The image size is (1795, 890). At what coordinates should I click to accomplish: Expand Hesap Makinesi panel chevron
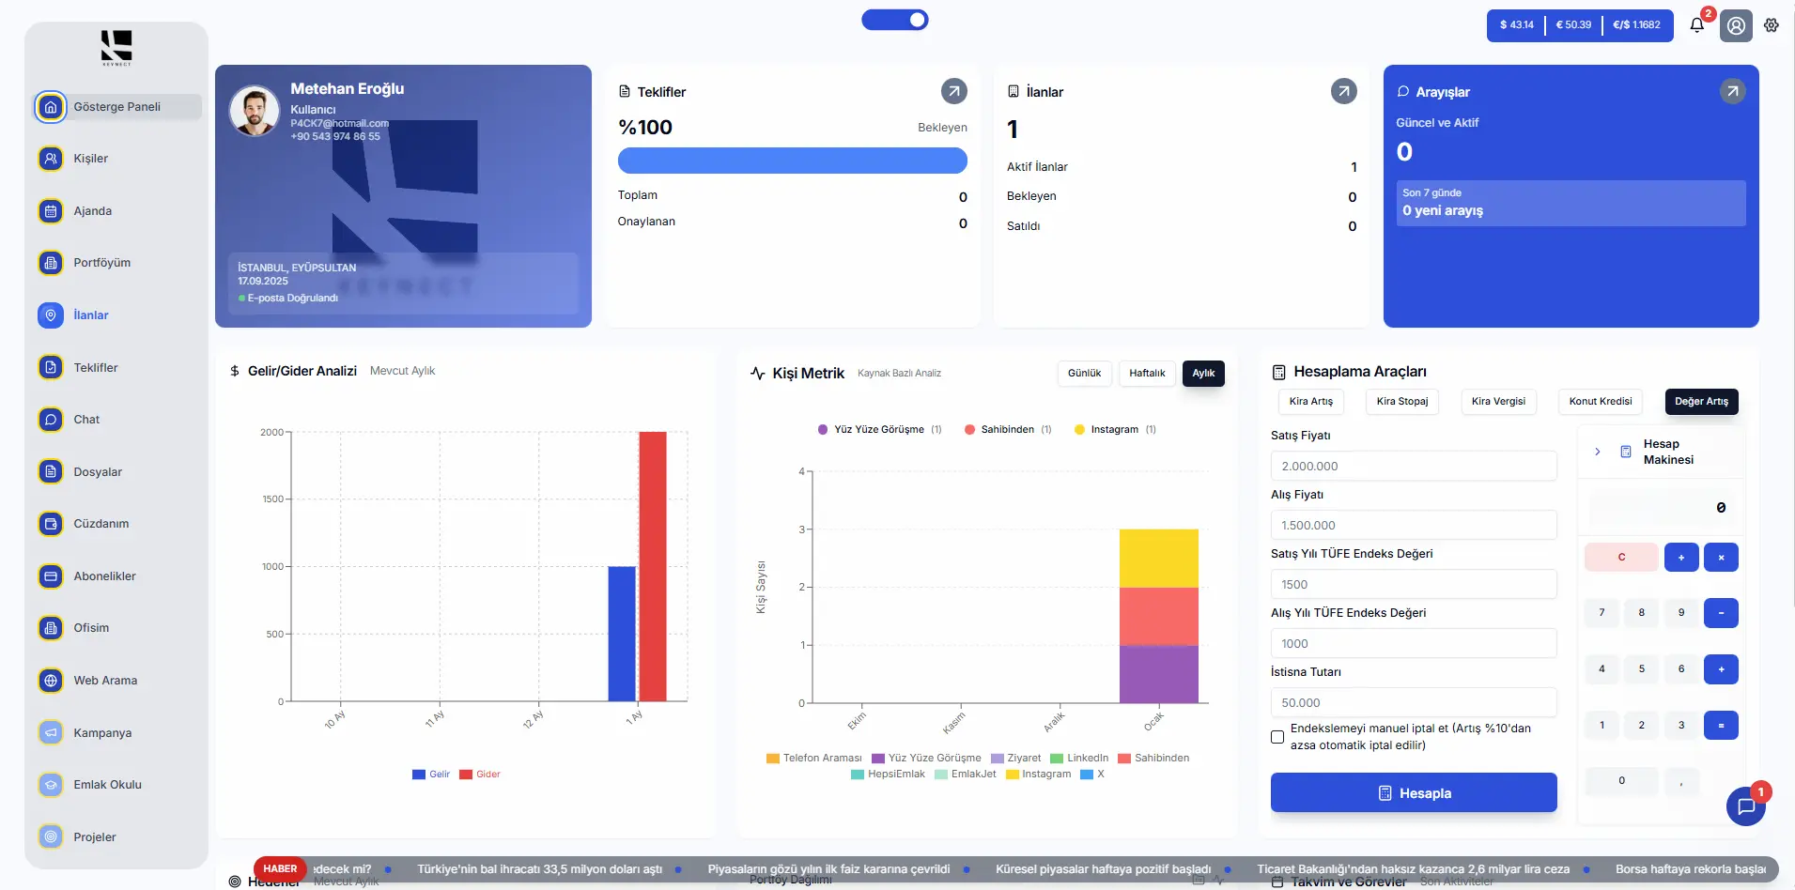pos(1597,452)
